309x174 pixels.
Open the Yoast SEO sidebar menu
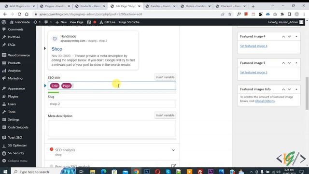pos(15,137)
